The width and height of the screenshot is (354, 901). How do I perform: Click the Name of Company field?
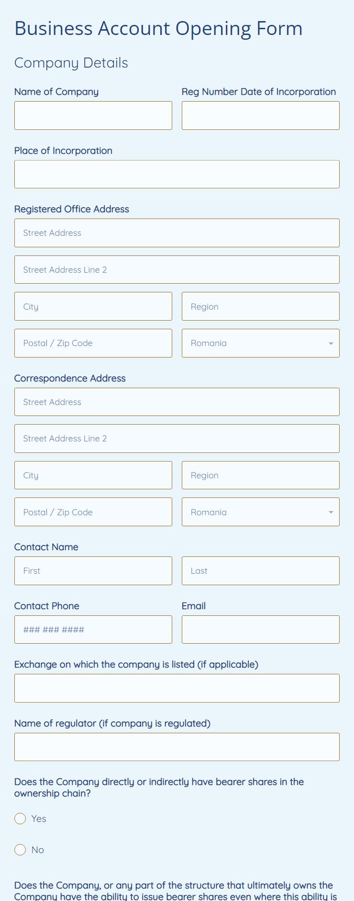tap(93, 116)
